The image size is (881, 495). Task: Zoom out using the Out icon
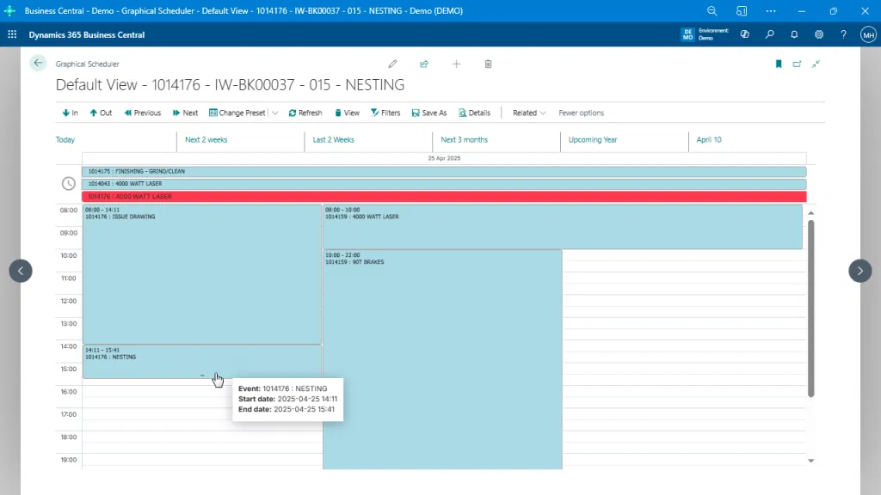[101, 113]
